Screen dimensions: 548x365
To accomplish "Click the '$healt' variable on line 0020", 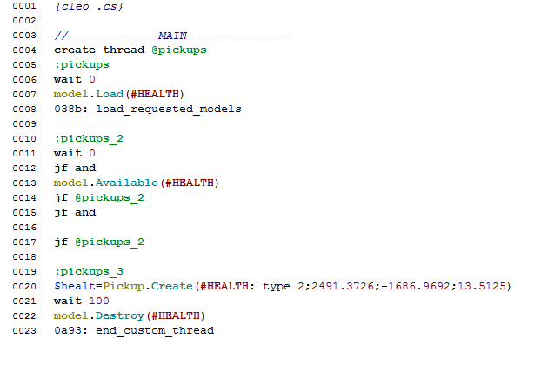I will (75, 287).
